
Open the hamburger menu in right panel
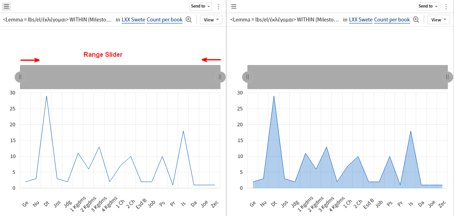234,6
